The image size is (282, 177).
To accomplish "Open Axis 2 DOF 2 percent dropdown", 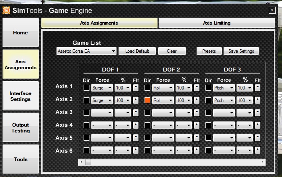I will click(184, 100).
